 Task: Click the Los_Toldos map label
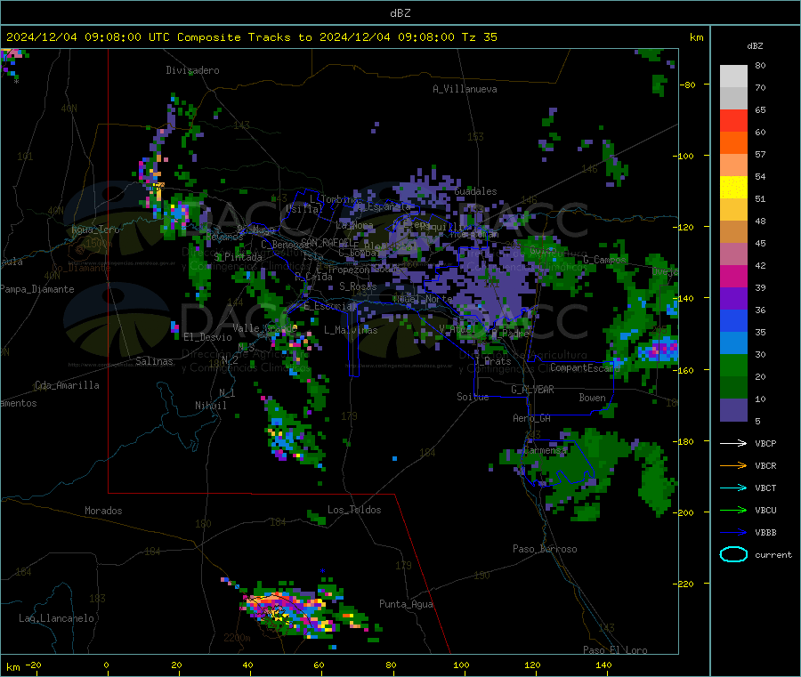(354, 510)
